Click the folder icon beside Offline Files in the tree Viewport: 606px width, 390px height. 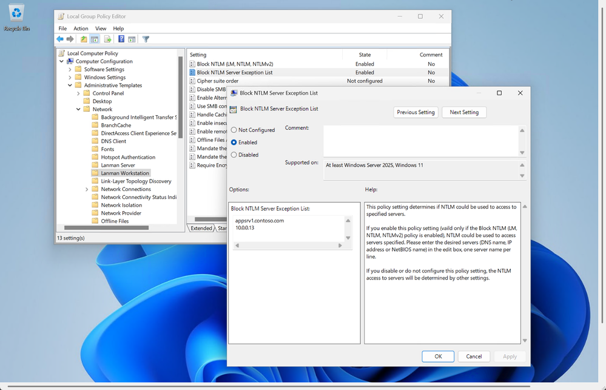click(x=95, y=221)
